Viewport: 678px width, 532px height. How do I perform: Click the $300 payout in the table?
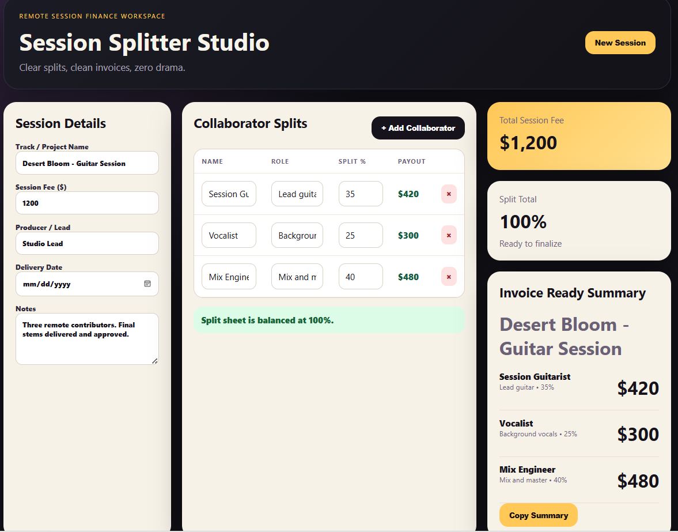(x=408, y=235)
